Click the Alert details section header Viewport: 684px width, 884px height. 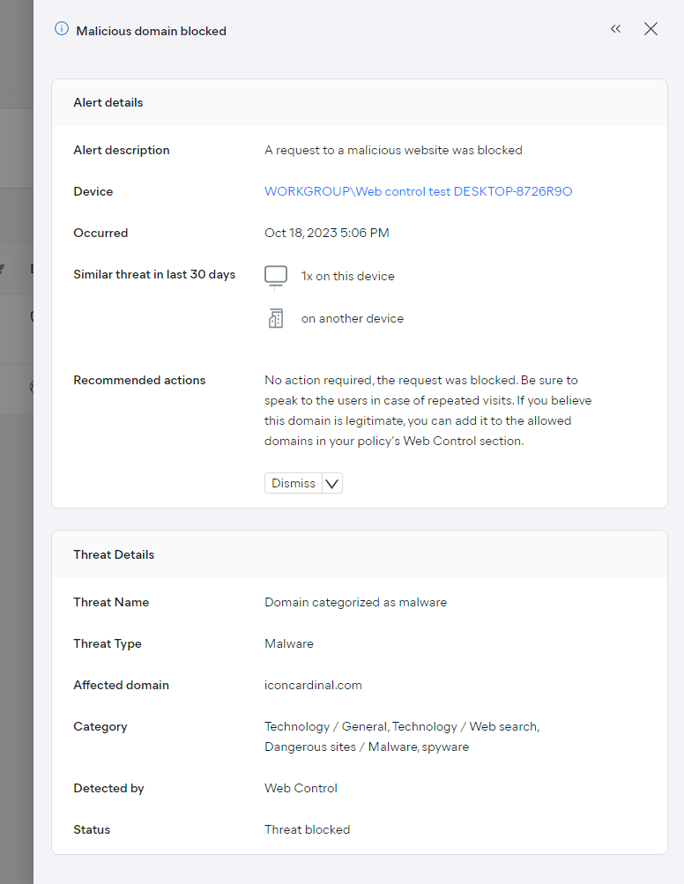108,102
